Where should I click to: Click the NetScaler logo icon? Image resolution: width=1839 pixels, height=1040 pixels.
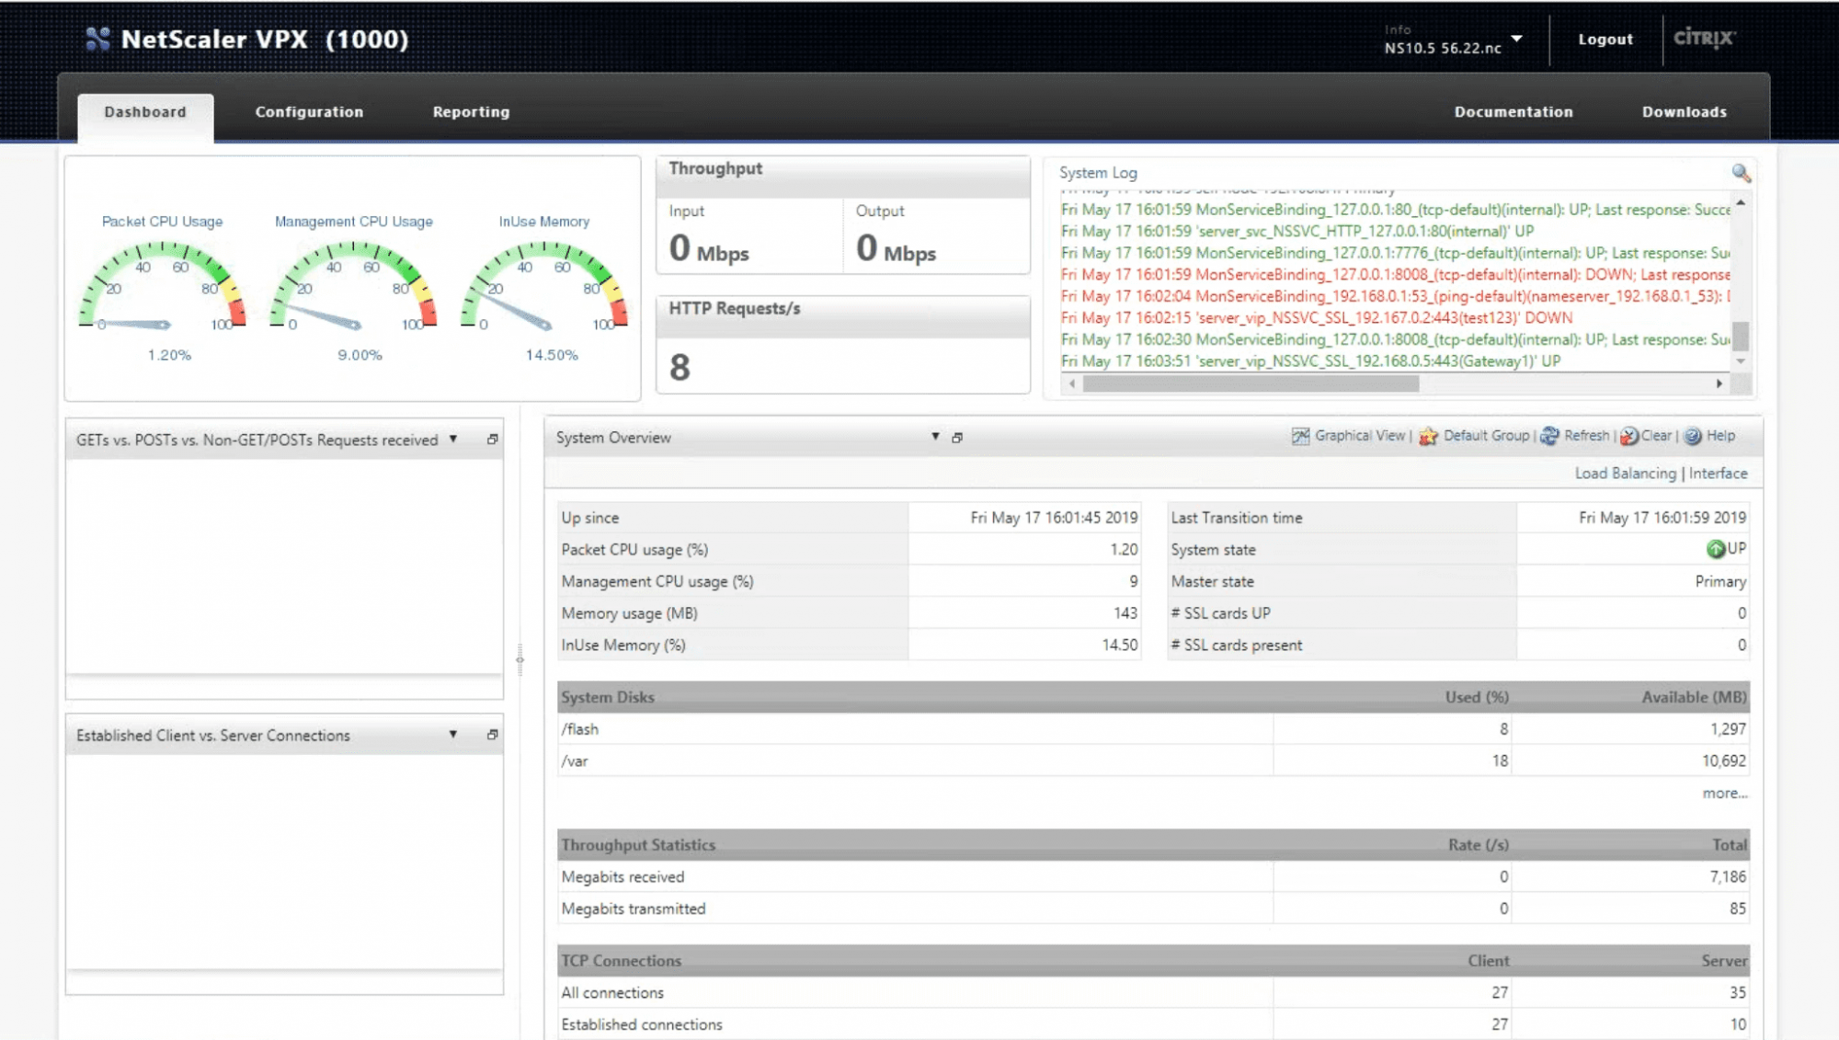click(97, 39)
